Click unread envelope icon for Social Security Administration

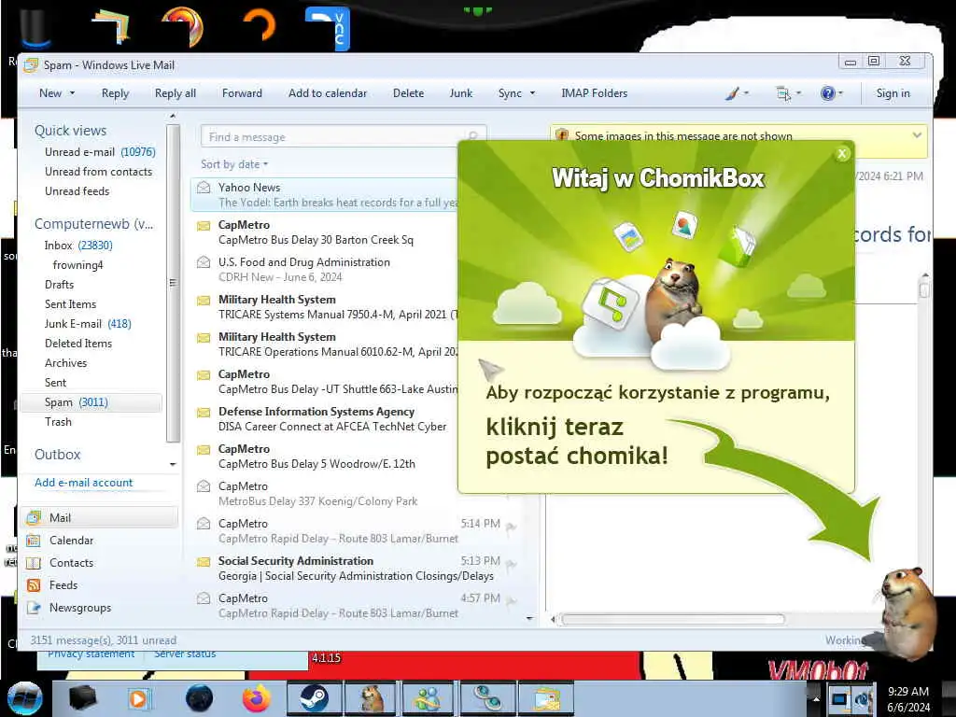[x=204, y=561]
